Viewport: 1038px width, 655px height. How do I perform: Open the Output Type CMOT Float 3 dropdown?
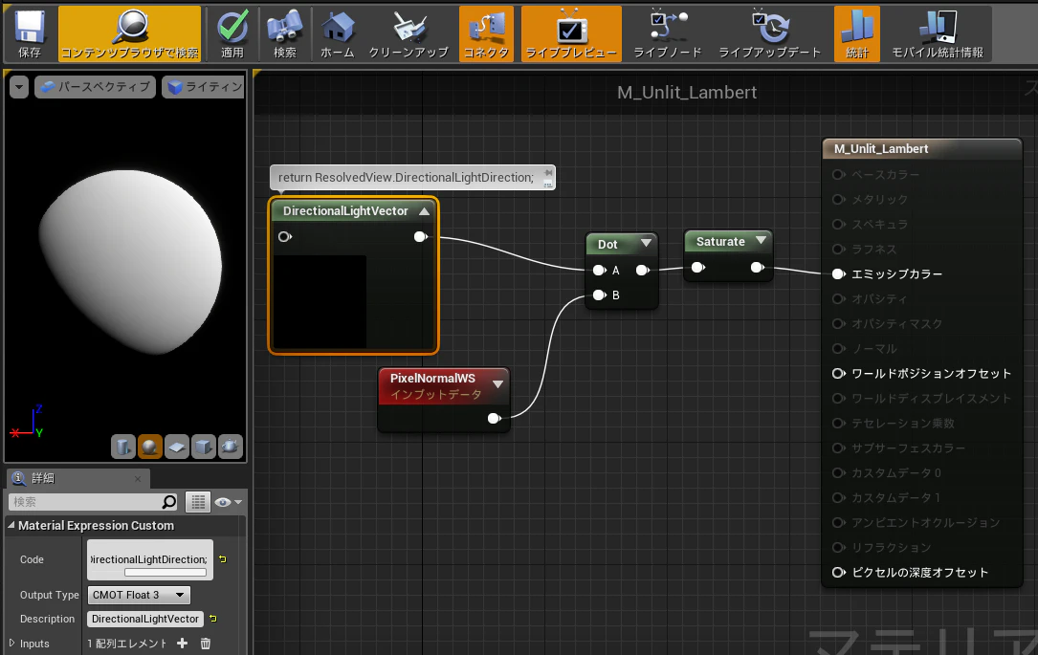click(139, 595)
